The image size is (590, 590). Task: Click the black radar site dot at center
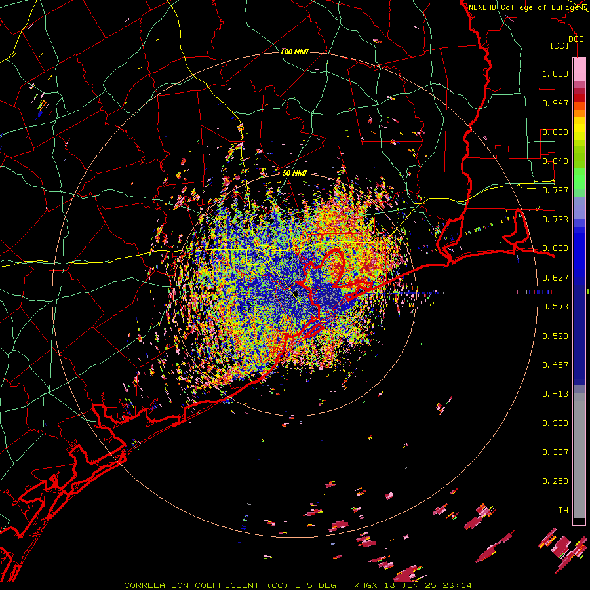pyautogui.click(x=296, y=294)
